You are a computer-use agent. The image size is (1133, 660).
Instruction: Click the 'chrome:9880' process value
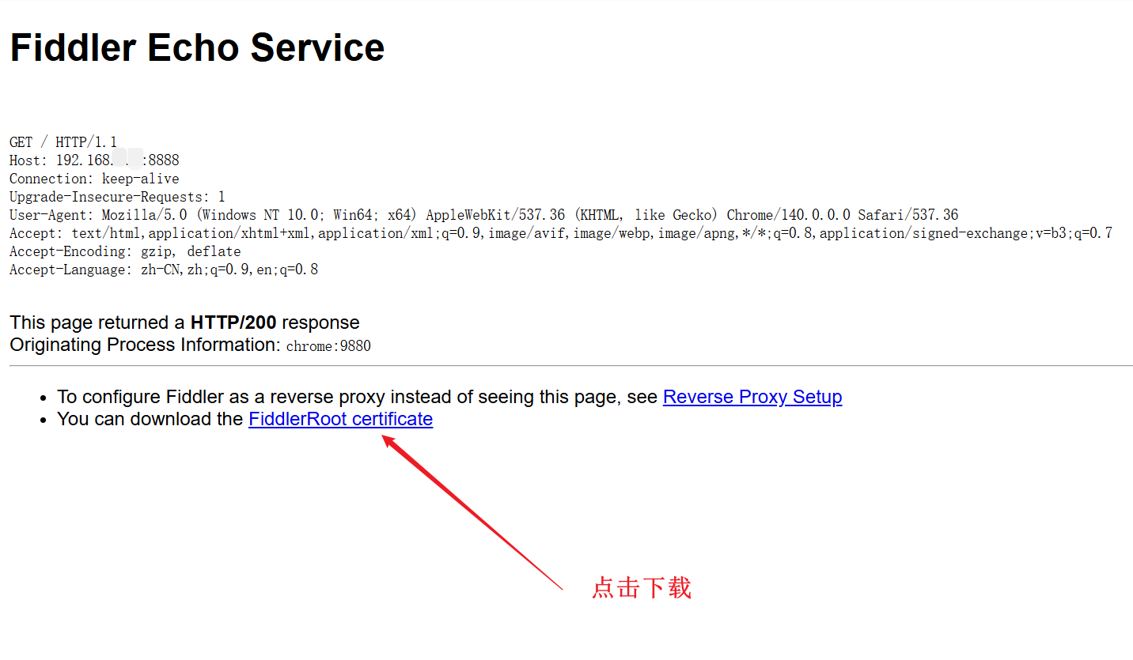click(328, 346)
